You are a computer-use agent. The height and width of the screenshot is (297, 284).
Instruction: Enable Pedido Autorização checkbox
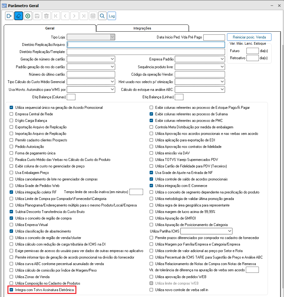11,147
